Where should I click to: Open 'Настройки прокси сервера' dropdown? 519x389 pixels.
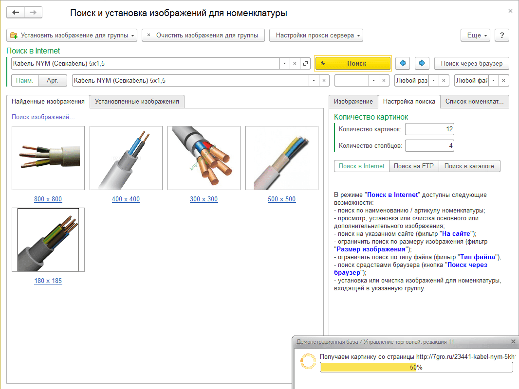click(x=316, y=35)
